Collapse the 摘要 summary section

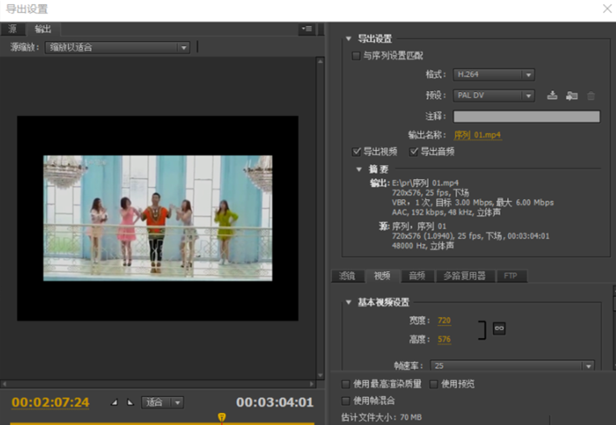coord(360,169)
